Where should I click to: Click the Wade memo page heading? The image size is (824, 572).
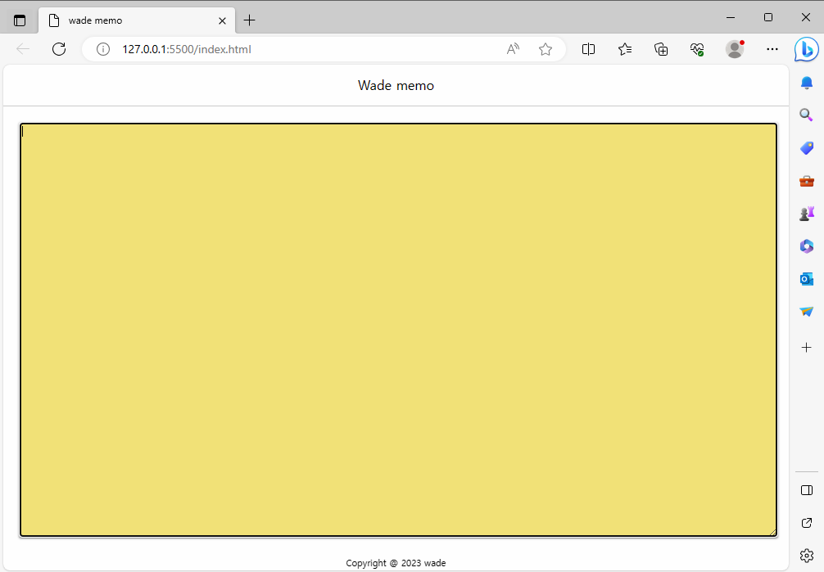click(x=396, y=86)
